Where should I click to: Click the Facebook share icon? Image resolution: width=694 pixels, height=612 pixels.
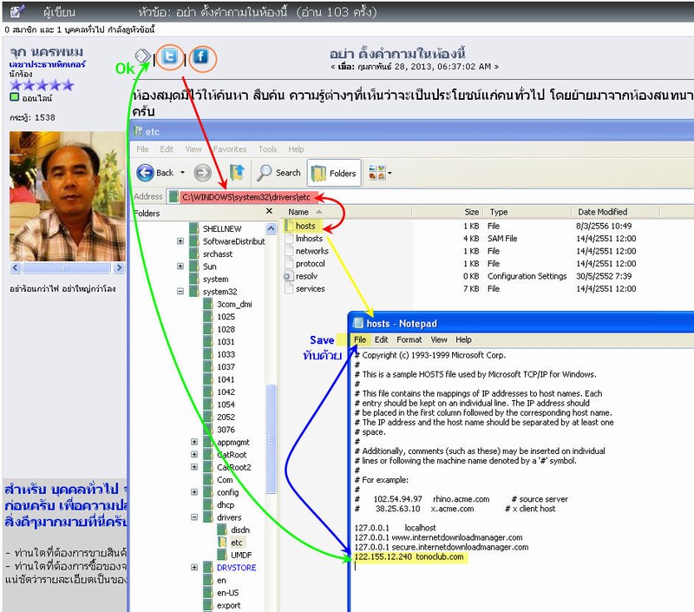(201, 56)
